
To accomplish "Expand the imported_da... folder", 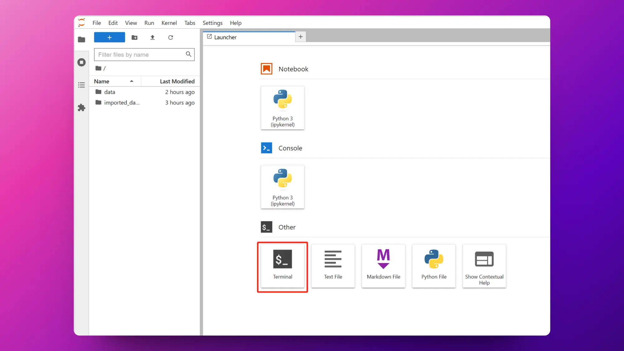I will 122,102.
